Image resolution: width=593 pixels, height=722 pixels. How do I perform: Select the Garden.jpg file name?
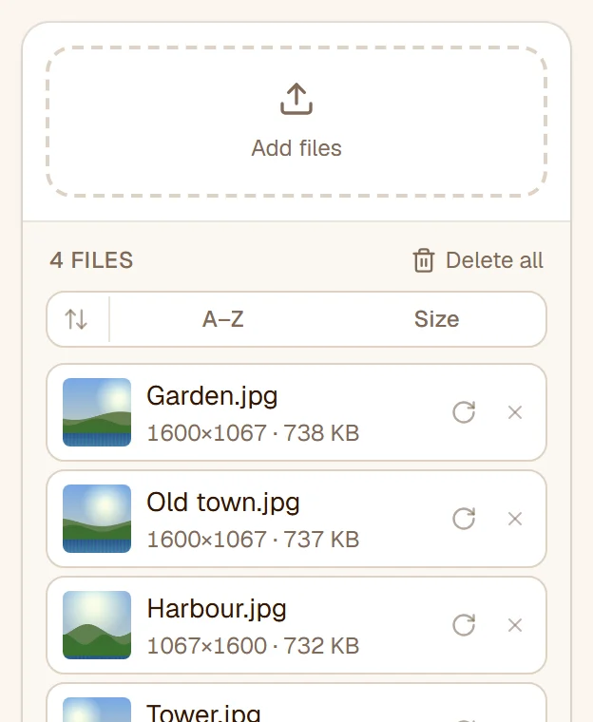(x=212, y=396)
